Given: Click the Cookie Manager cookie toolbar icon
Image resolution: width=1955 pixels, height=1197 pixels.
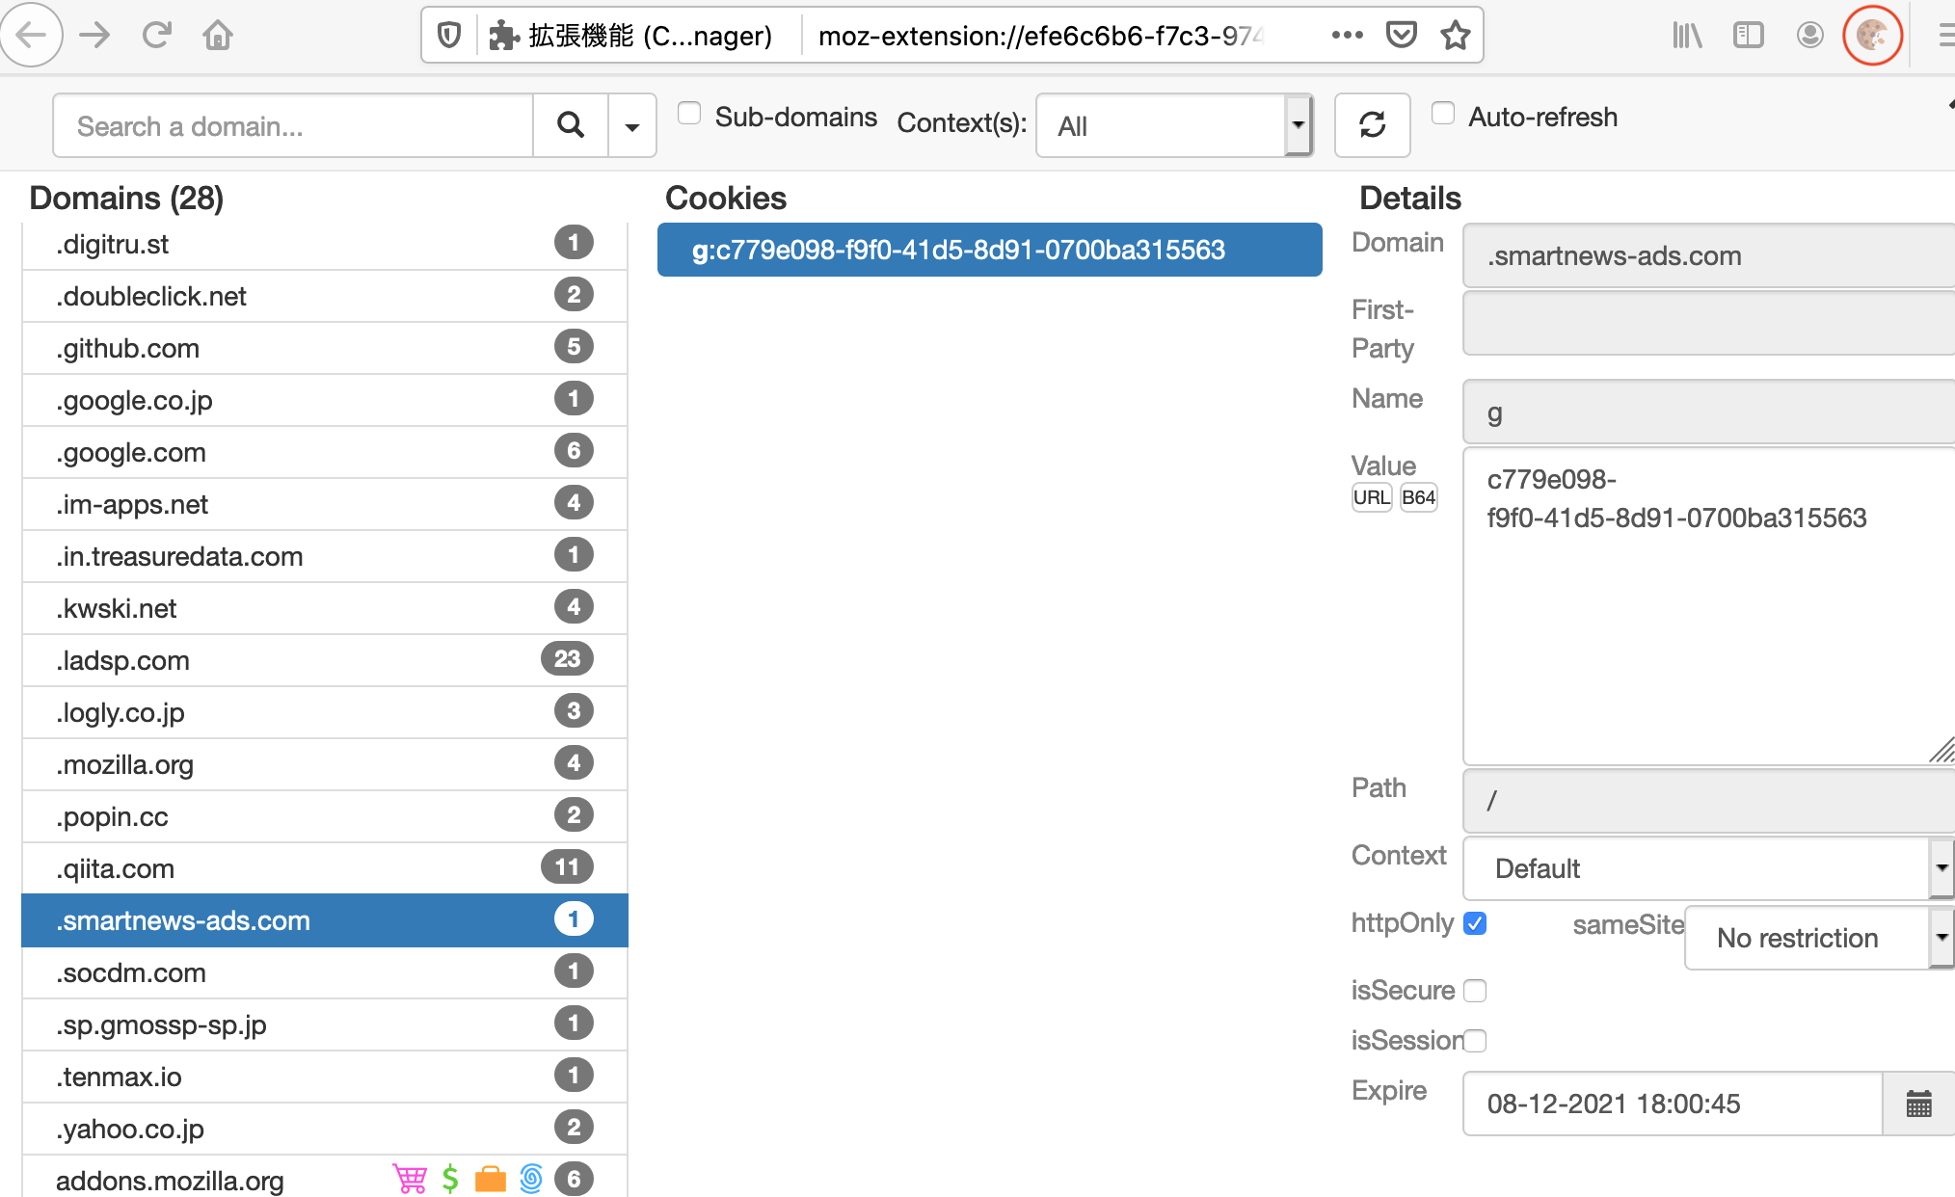Looking at the screenshot, I should click(x=1872, y=36).
